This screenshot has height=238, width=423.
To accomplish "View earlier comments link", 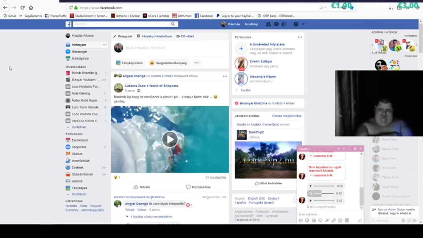I will [x=139, y=197].
